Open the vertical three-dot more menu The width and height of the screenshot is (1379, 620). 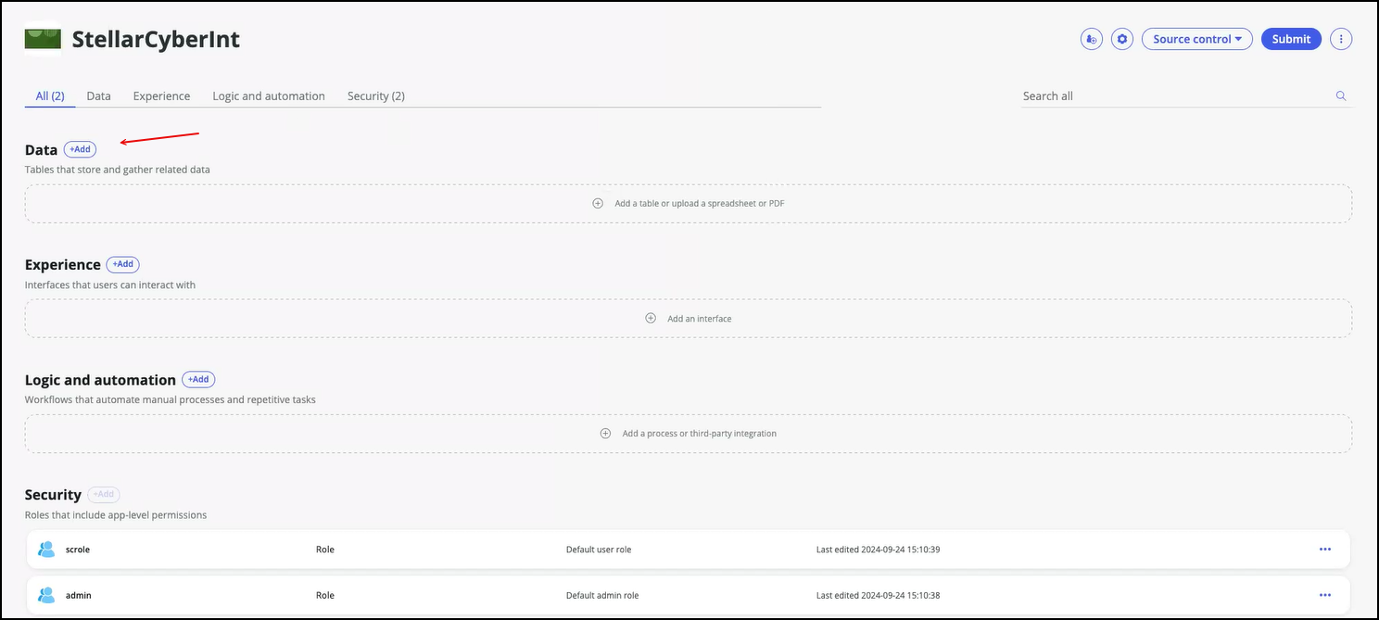point(1341,39)
